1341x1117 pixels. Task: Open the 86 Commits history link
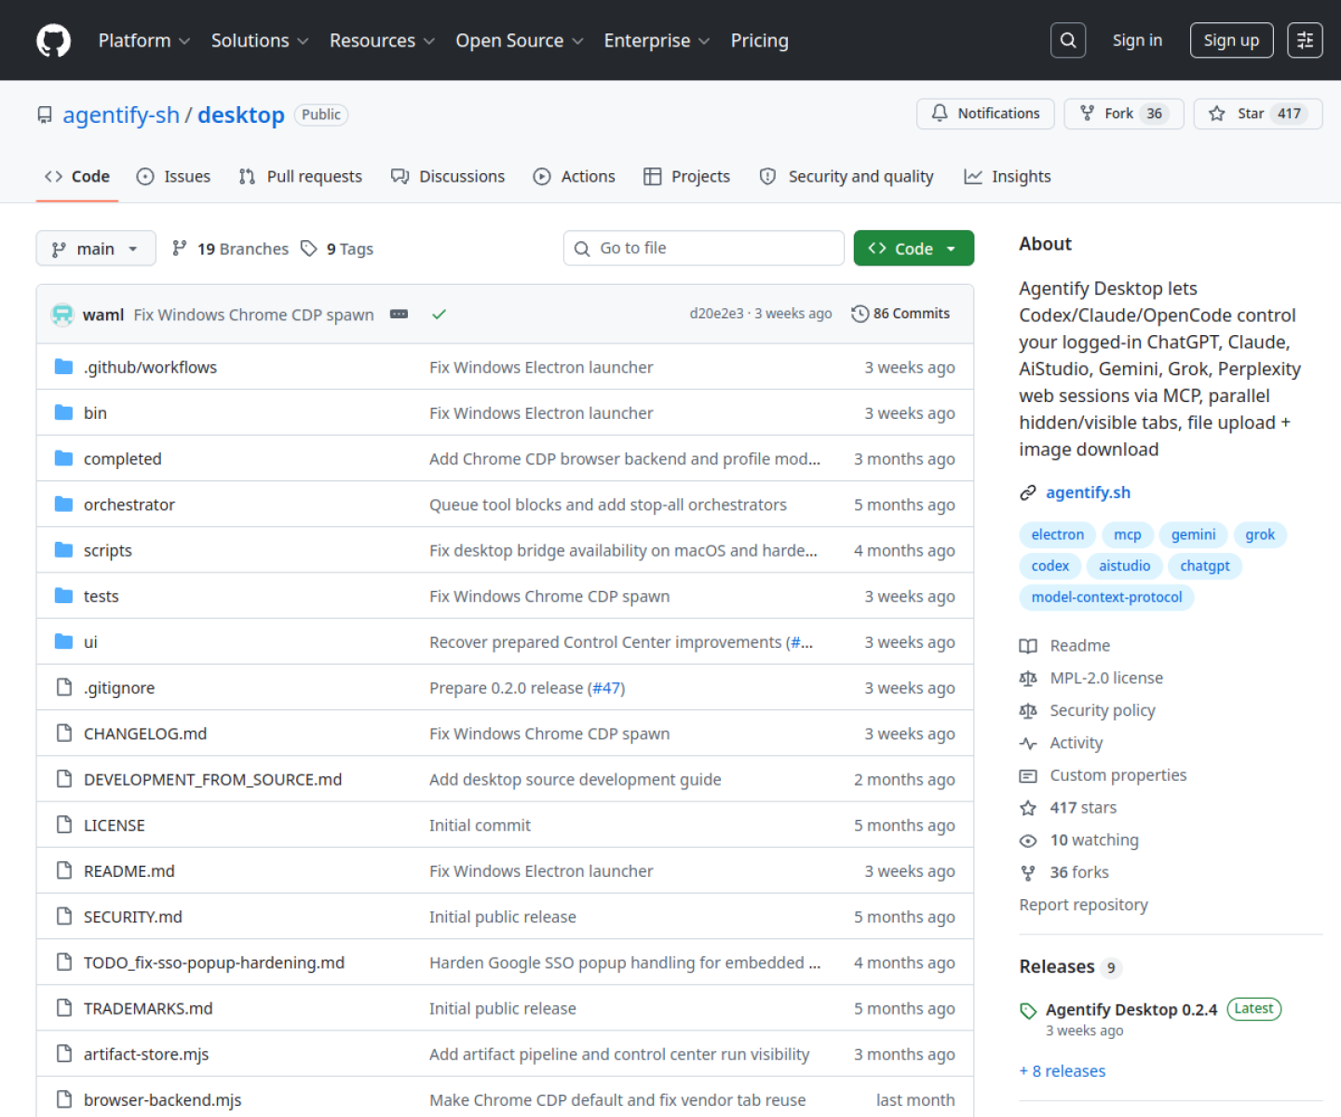[x=901, y=314]
